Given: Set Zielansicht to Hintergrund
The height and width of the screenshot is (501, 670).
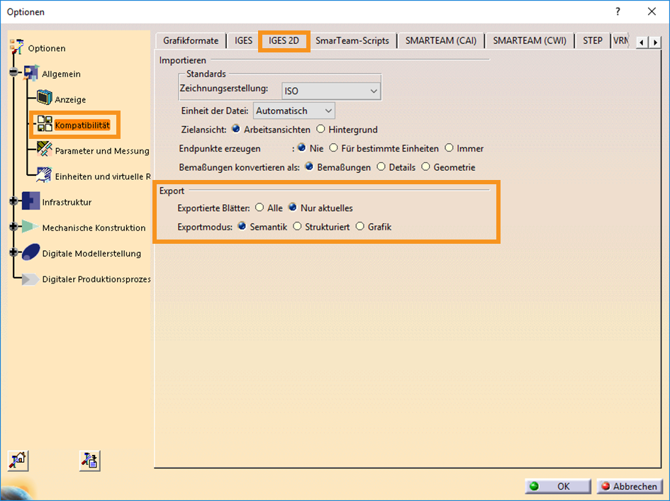Looking at the screenshot, I should (x=321, y=130).
